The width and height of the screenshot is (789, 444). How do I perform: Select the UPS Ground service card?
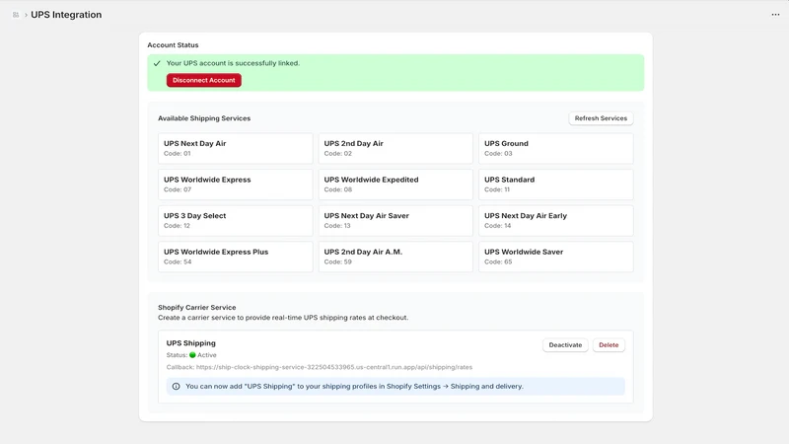[x=556, y=149]
